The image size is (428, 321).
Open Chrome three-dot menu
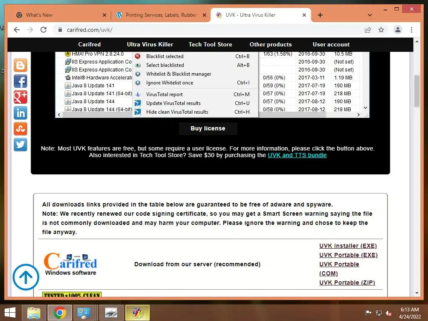(411, 30)
